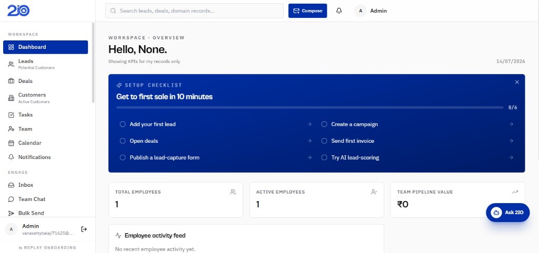
Task: Click the search magnifier icon
Action: pyautogui.click(x=113, y=10)
